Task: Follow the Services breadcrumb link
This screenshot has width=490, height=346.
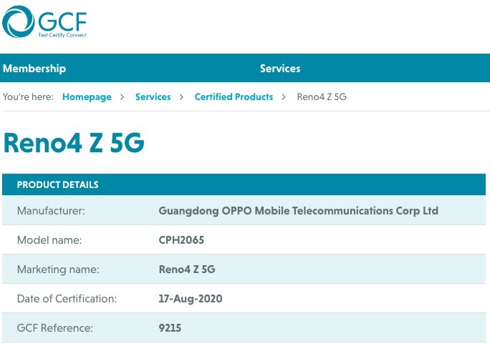Action: point(153,97)
